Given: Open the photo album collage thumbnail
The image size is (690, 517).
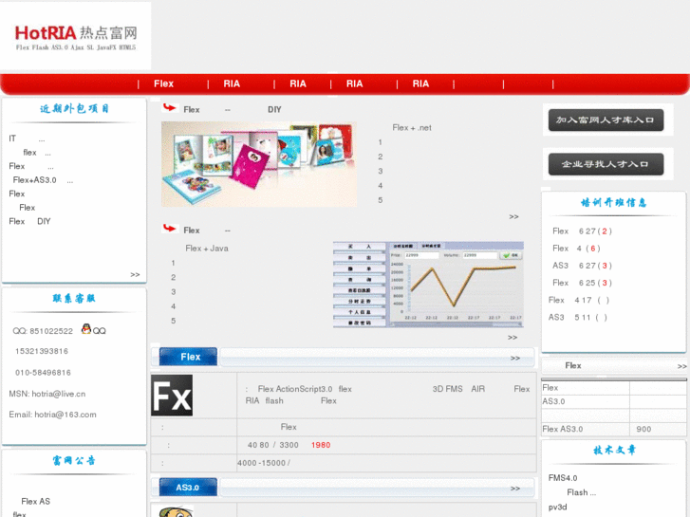Looking at the screenshot, I should pos(259,164).
